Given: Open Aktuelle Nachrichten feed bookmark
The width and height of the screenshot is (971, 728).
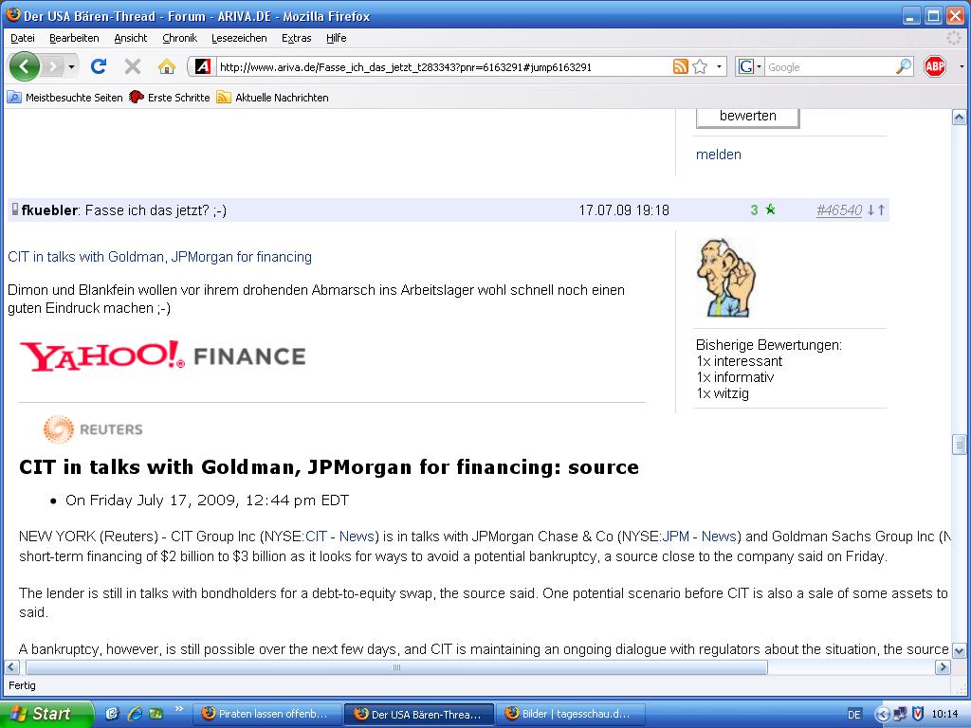Looking at the screenshot, I should pyautogui.click(x=272, y=98).
